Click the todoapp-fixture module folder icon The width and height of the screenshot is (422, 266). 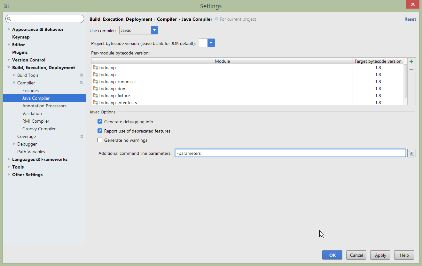(x=95, y=96)
